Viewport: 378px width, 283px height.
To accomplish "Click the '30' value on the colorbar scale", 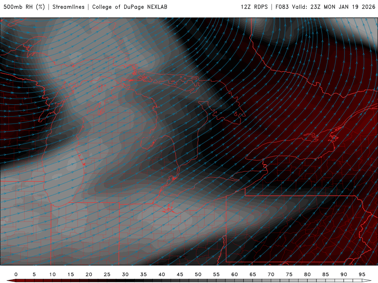I will coord(125,275).
